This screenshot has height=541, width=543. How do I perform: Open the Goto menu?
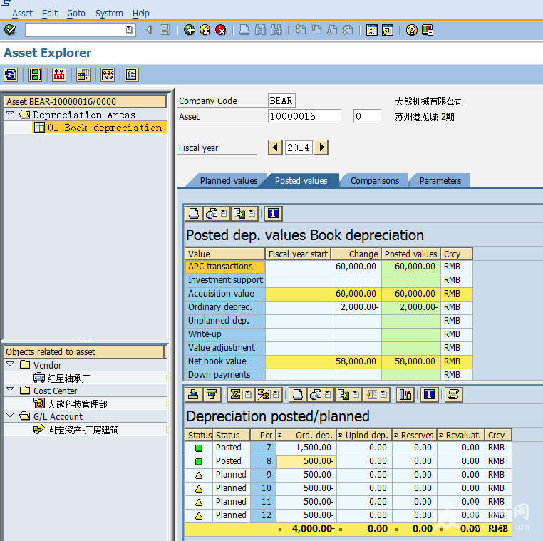coord(76,13)
